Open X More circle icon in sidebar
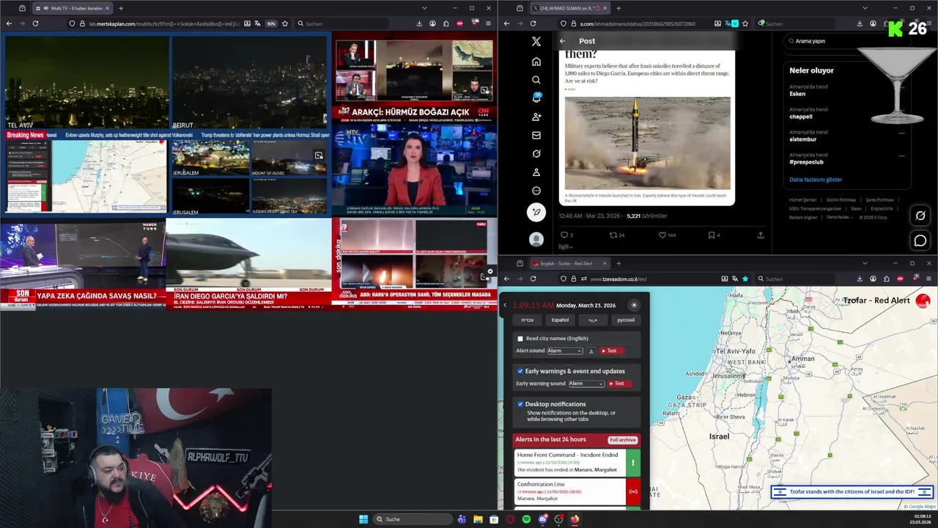This screenshot has height=528, width=938. click(536, 191)
